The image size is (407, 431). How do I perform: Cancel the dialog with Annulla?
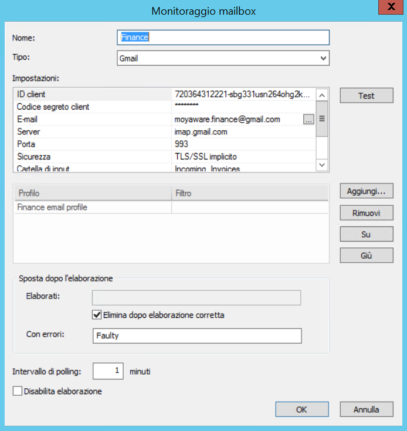click(367, 409)
